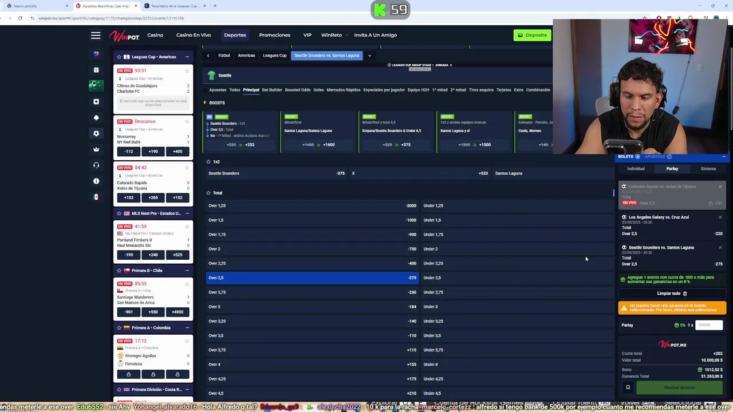This screenshot has width=733, height=412.
Task: Pick Santiago Wanderers draw odds +550
Action: [153, 312]
